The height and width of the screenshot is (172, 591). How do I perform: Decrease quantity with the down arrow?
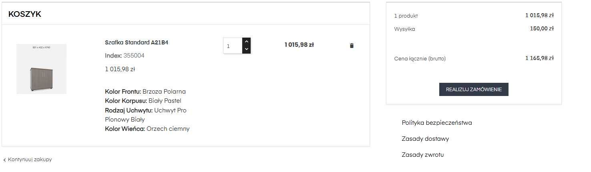(246, 50)
